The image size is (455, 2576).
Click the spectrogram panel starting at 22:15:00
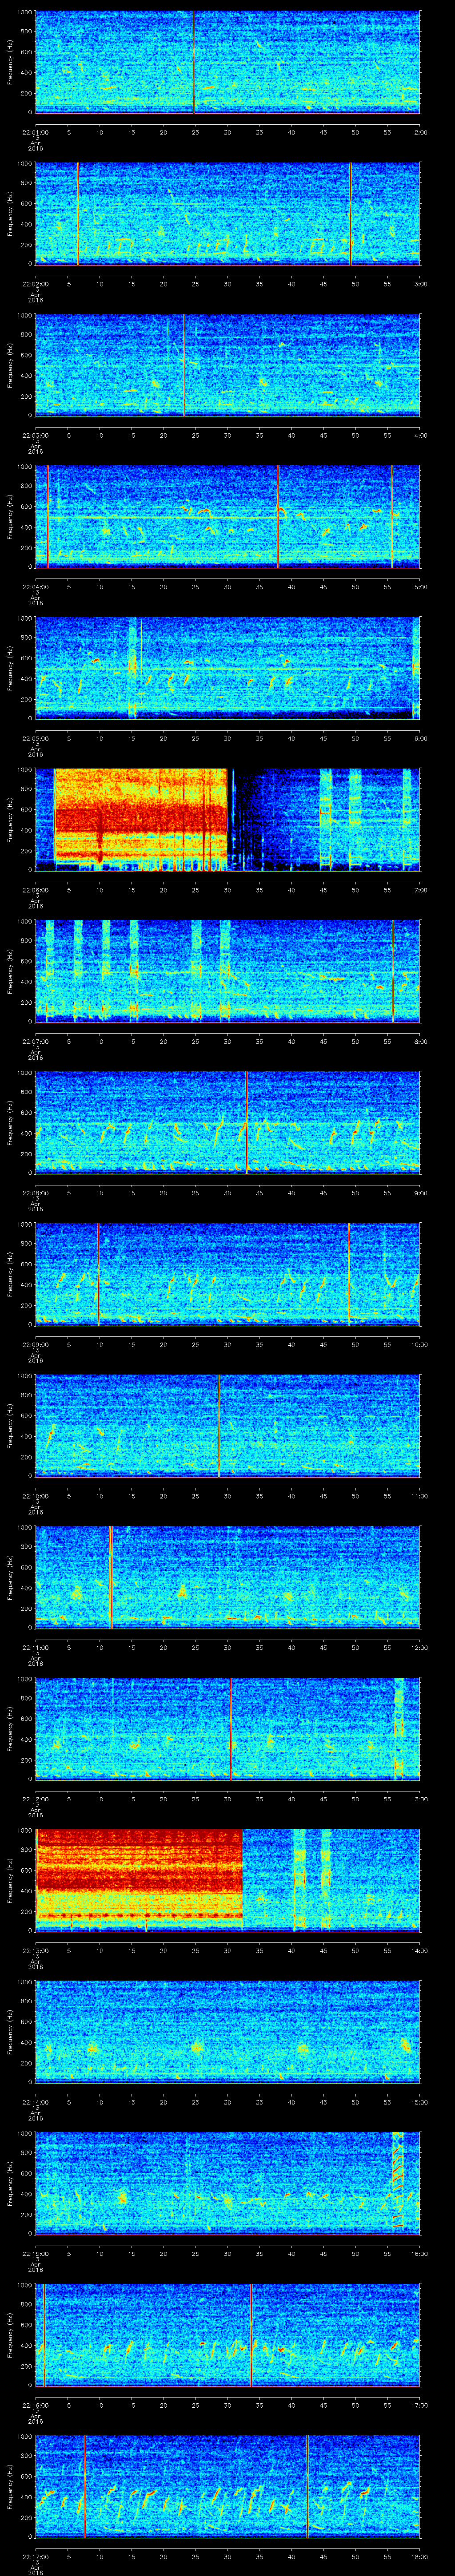tap(228, 2183)
